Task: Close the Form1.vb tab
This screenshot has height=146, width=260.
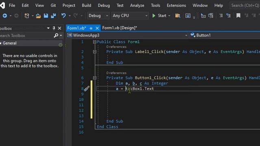Action: tap(97, 28)
